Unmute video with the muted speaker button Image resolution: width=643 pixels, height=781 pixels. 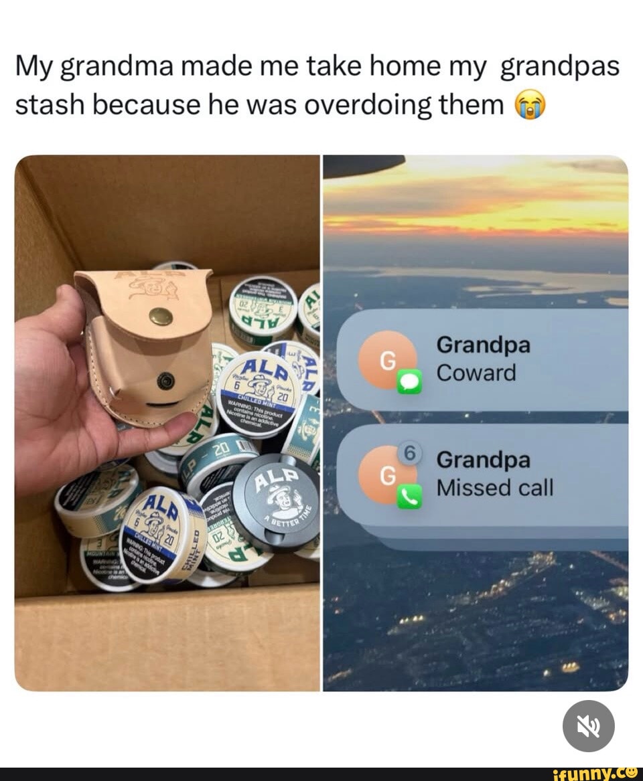(x=588, y=725)
